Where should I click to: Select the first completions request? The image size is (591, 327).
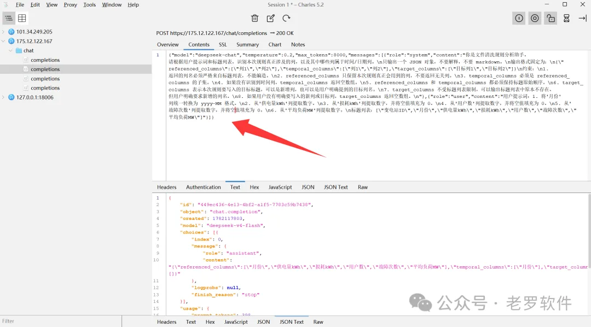[45, 60]
